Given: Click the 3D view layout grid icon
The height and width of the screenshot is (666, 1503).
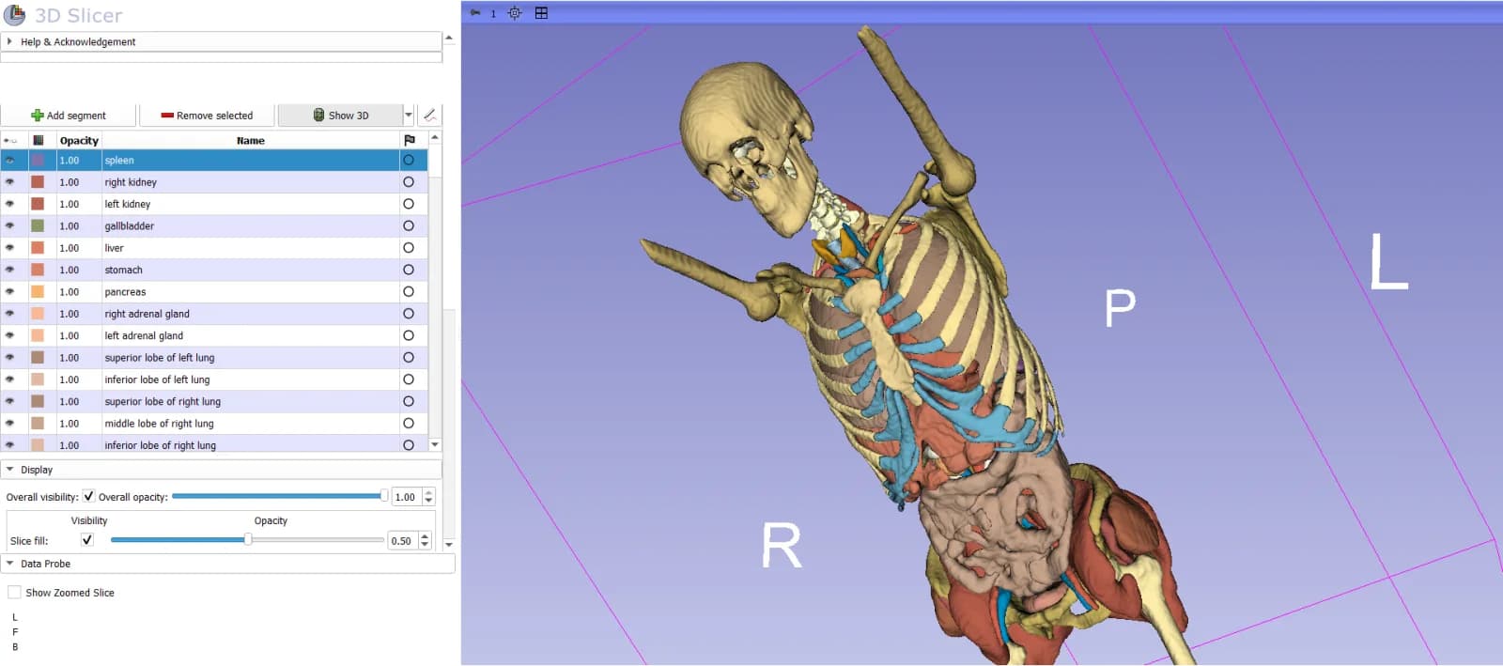Looking at the screenshot, I should (x=541, y=13).
